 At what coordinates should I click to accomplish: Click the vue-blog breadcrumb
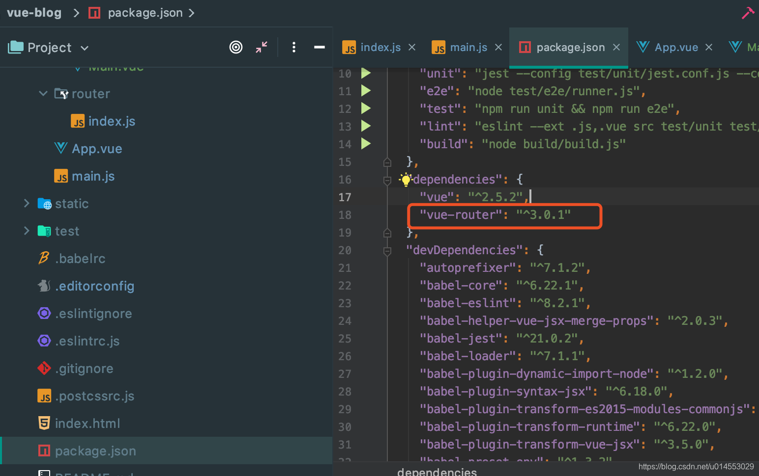(34, 13)
